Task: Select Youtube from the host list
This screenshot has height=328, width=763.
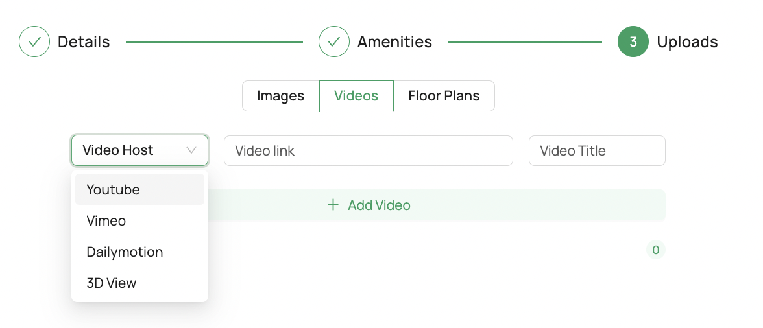Action: coord(139,189)
